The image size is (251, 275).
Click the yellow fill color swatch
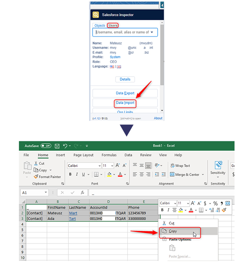click(x=109, y=175)
